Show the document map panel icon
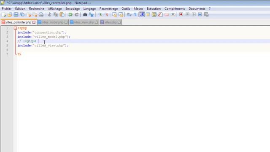 154,15
